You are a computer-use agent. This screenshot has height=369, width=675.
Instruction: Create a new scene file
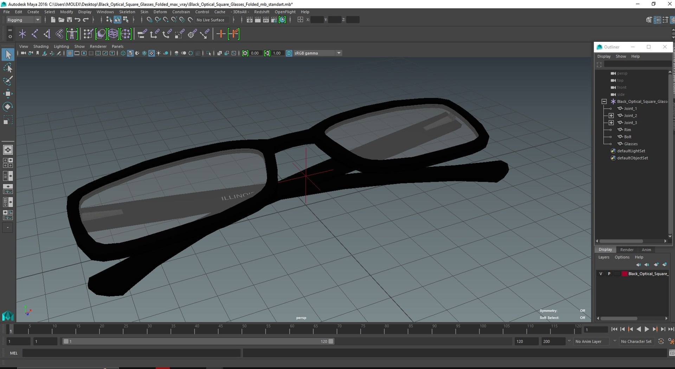coord(53,20)
